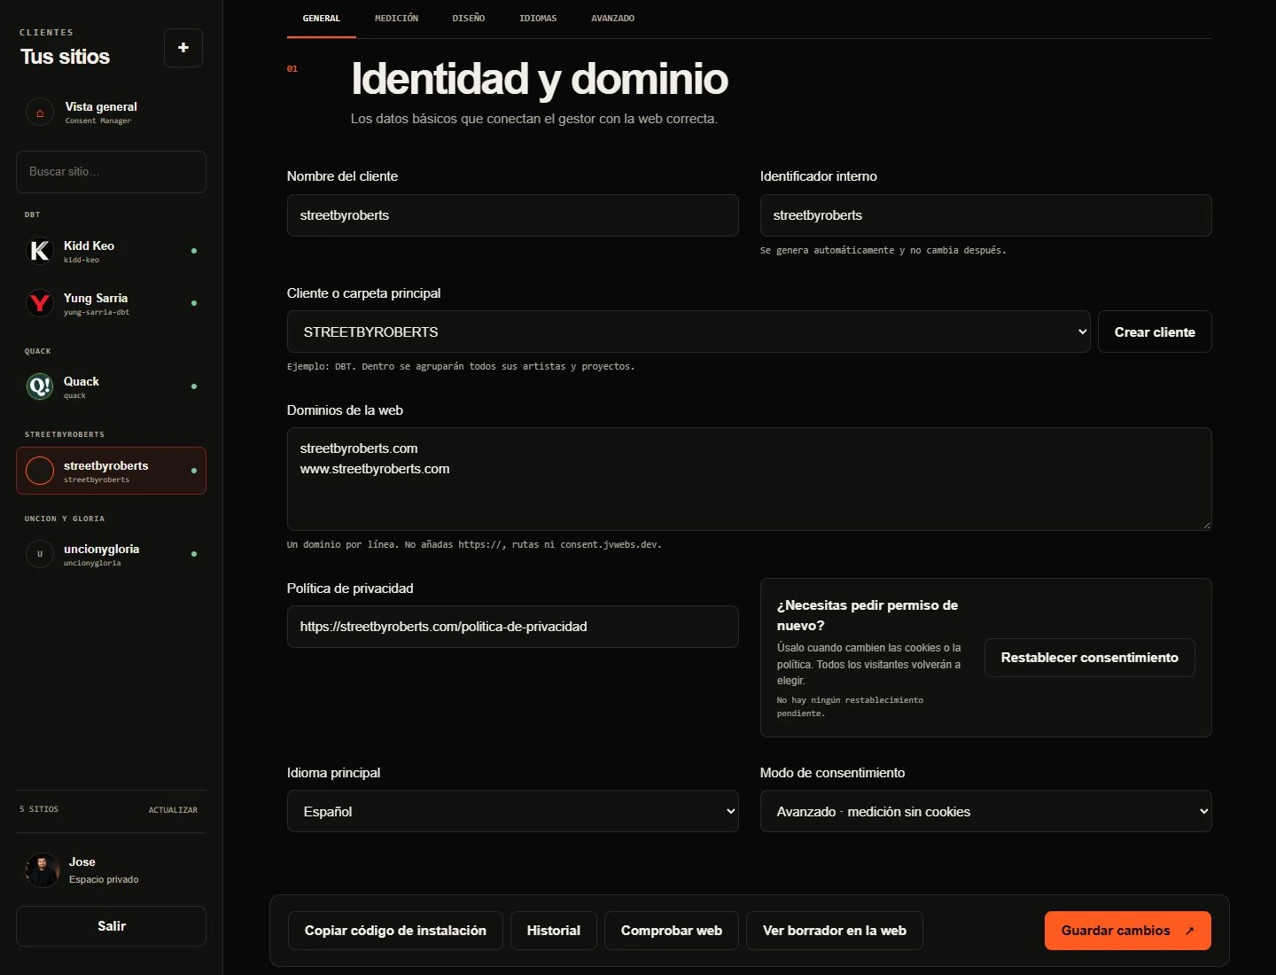
Task: Select Yung Sarria site in sidebar
Action: coord(111,304)
